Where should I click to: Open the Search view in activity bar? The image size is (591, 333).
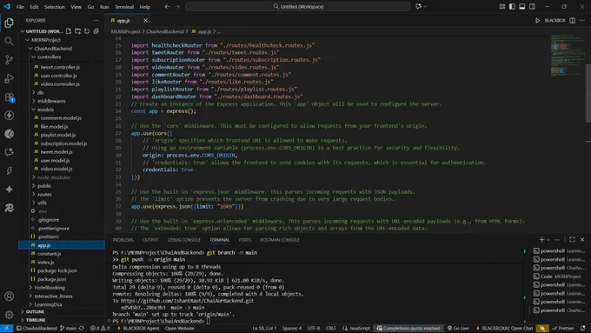9,41
